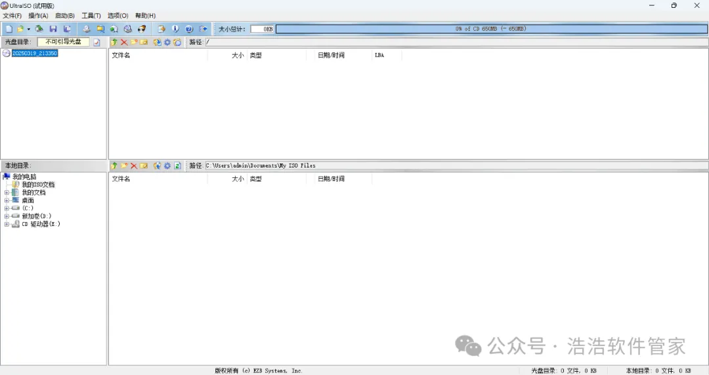The image size is (709, 375).
Task: Expand the (C:) drive tree node
Action: pos(7,208)
